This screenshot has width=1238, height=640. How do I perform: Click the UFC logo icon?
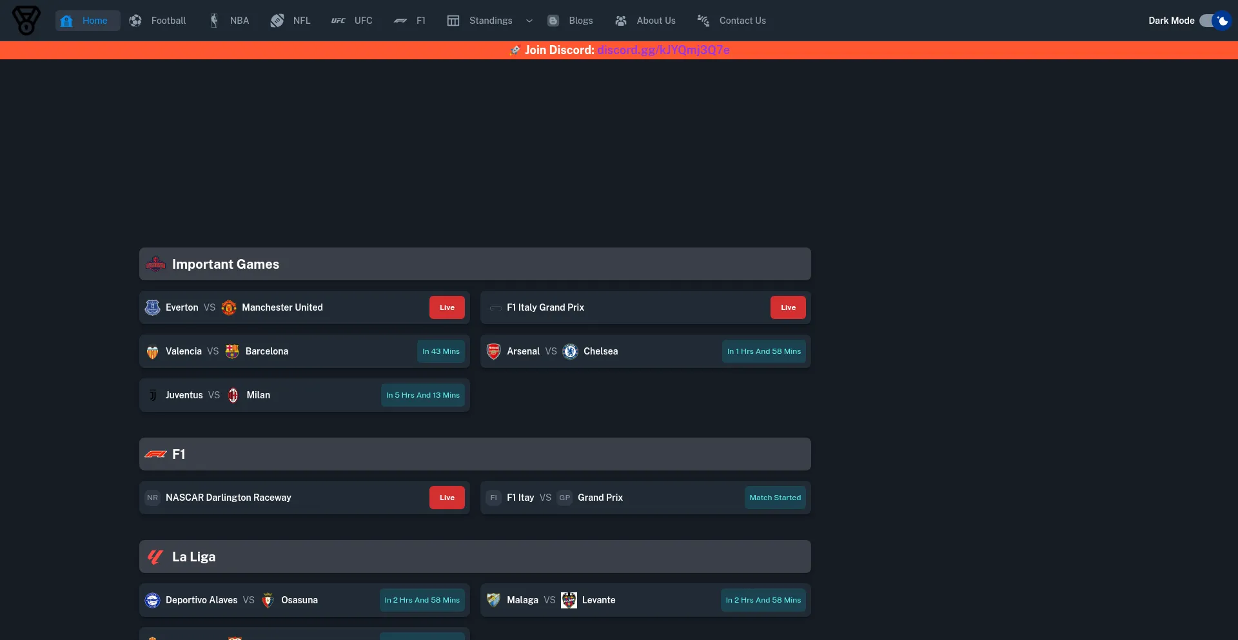(x=339, y=21)
